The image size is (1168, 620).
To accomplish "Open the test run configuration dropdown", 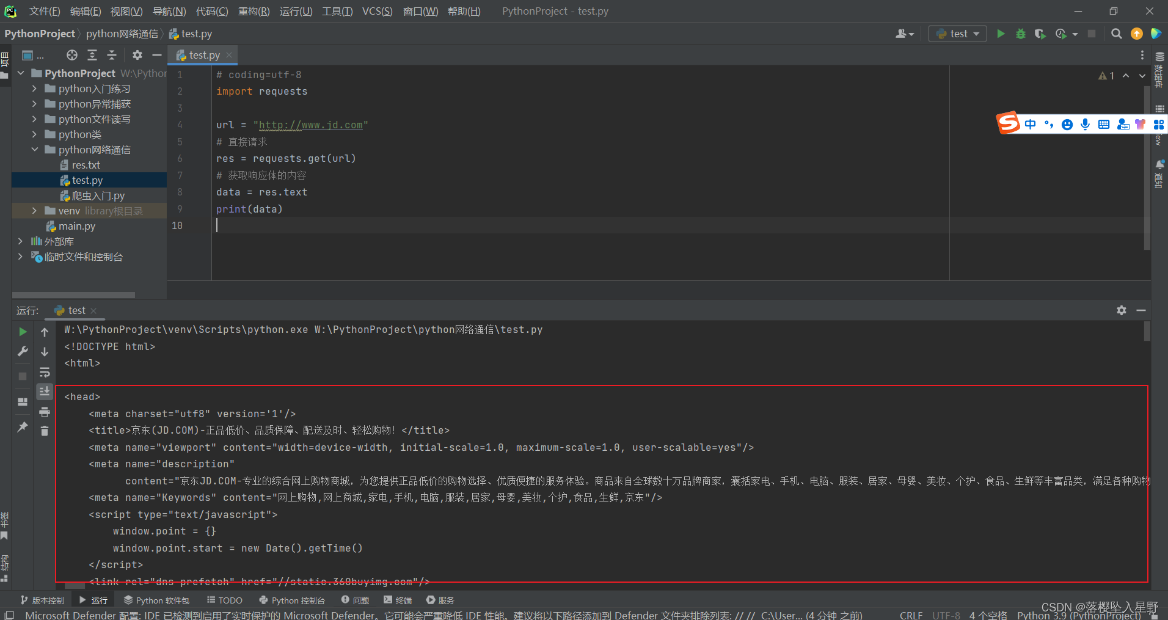I will point(958,34).
